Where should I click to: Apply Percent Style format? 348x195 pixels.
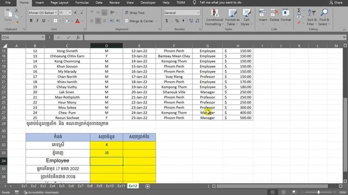pos(177,21)
